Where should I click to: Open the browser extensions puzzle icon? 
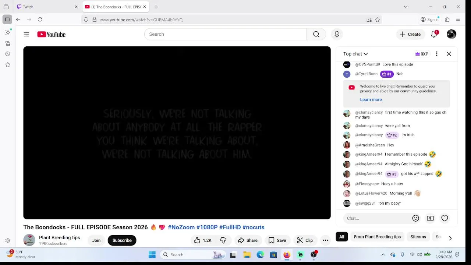[x=447, y=20]
